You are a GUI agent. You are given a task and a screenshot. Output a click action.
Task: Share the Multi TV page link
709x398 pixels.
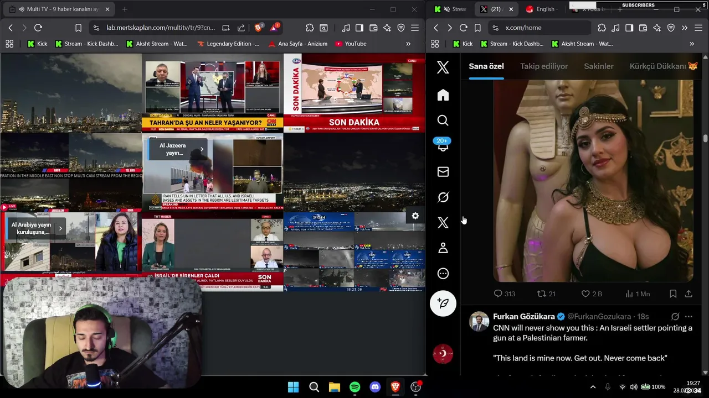click(241, 28)
